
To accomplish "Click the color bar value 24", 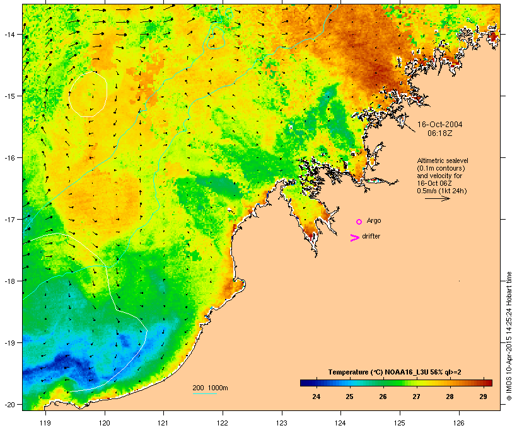I will (x=316, y=397).
